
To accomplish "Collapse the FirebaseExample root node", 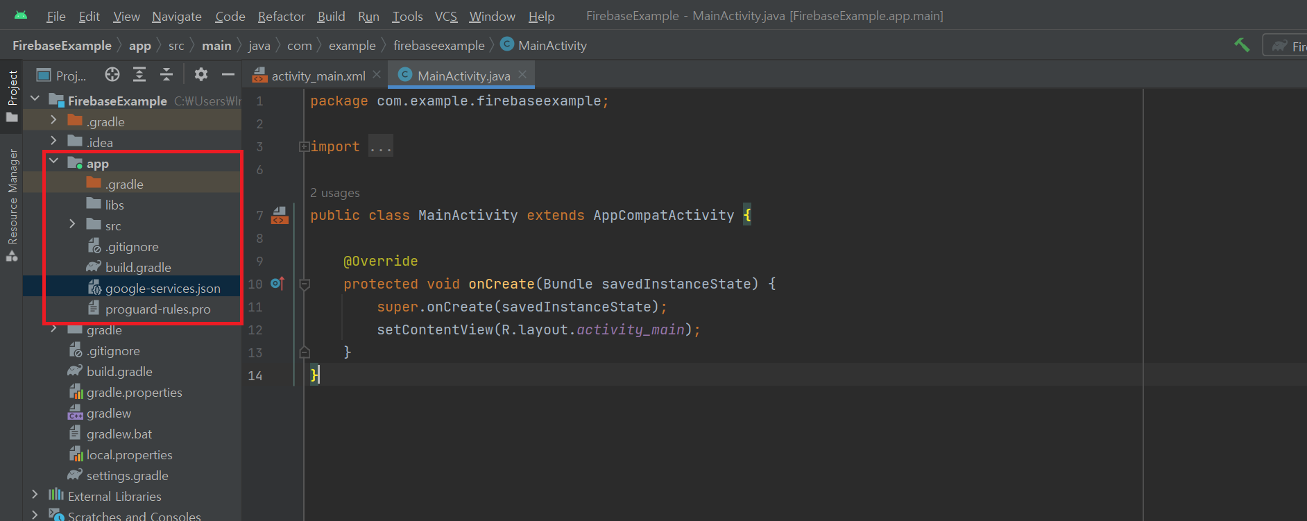I will [x=35, y=99].
